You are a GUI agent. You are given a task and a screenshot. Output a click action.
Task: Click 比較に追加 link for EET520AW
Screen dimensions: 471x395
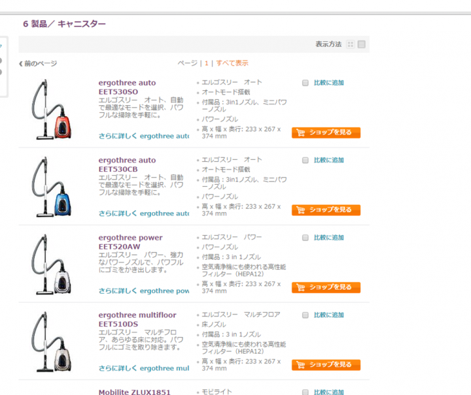click(328, 238)
